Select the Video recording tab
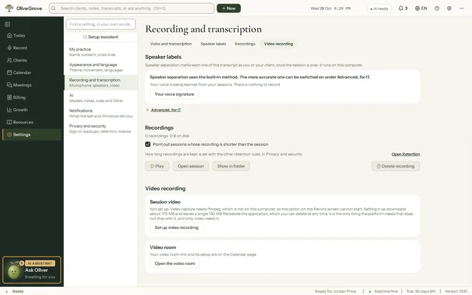 coord(278,44)
